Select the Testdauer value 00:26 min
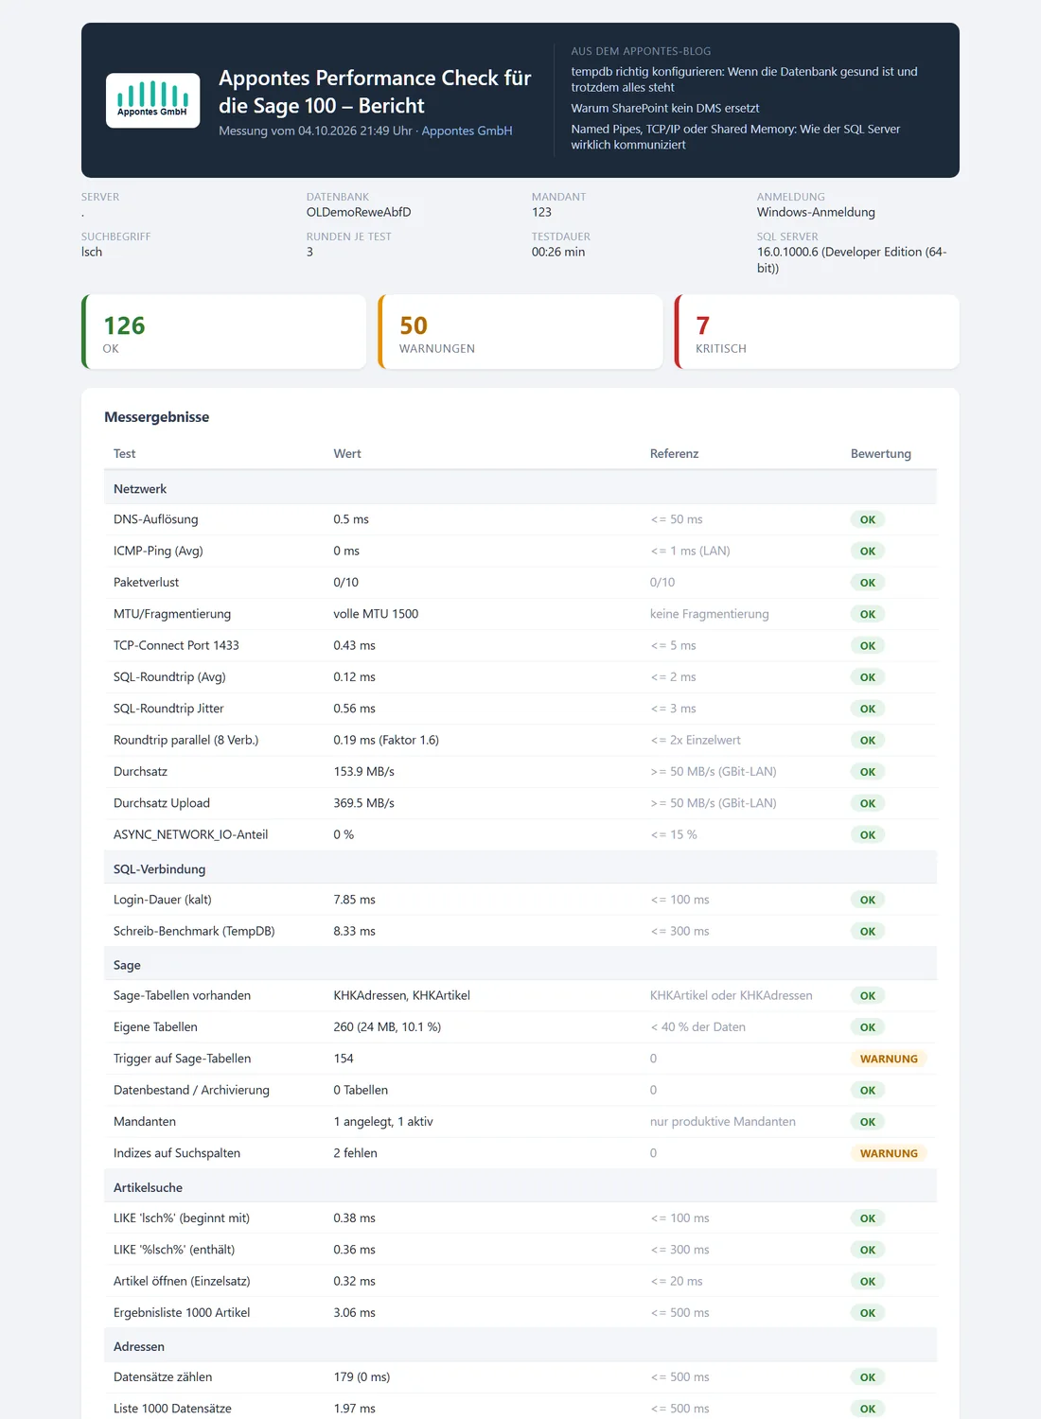Image resolution: width=1041 pixels, height=1419 pixels. coord(558,252)
